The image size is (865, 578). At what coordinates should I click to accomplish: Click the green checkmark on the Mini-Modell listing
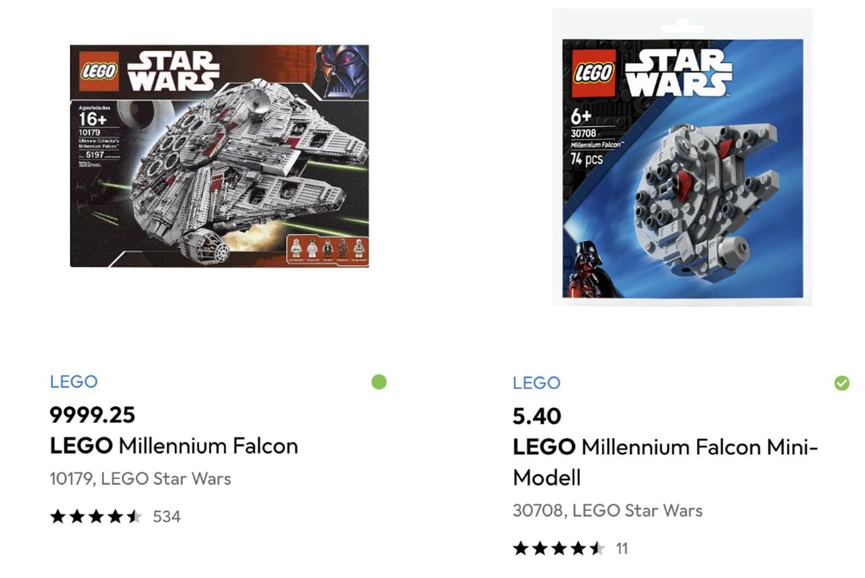coord(841,383)
